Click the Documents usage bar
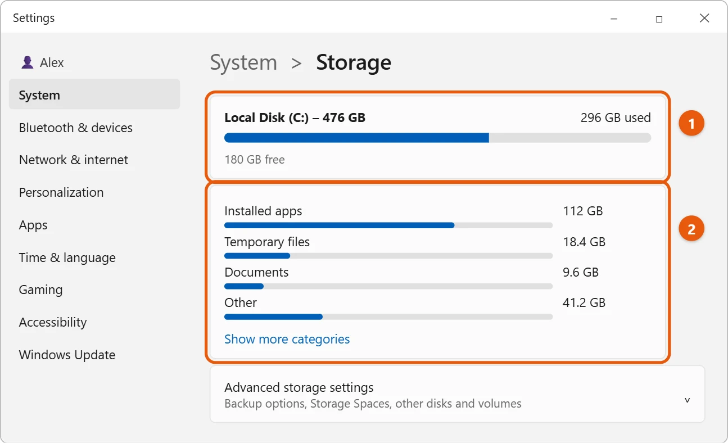 click(388, 286)
